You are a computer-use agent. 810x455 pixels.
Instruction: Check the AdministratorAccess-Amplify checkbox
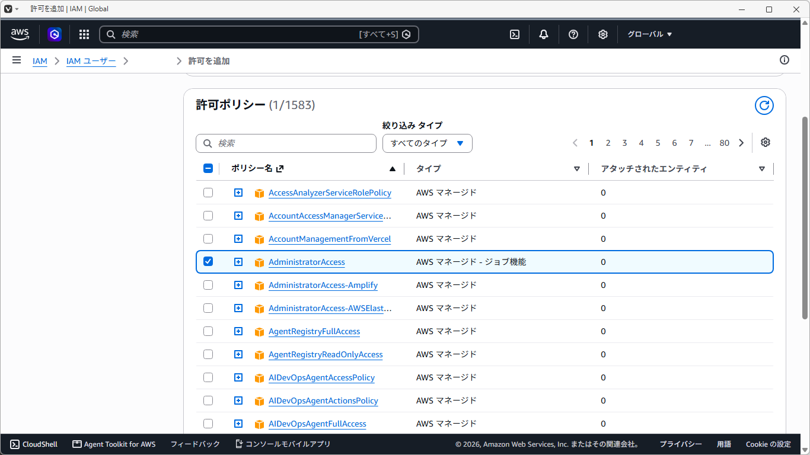tap(208, 285)
